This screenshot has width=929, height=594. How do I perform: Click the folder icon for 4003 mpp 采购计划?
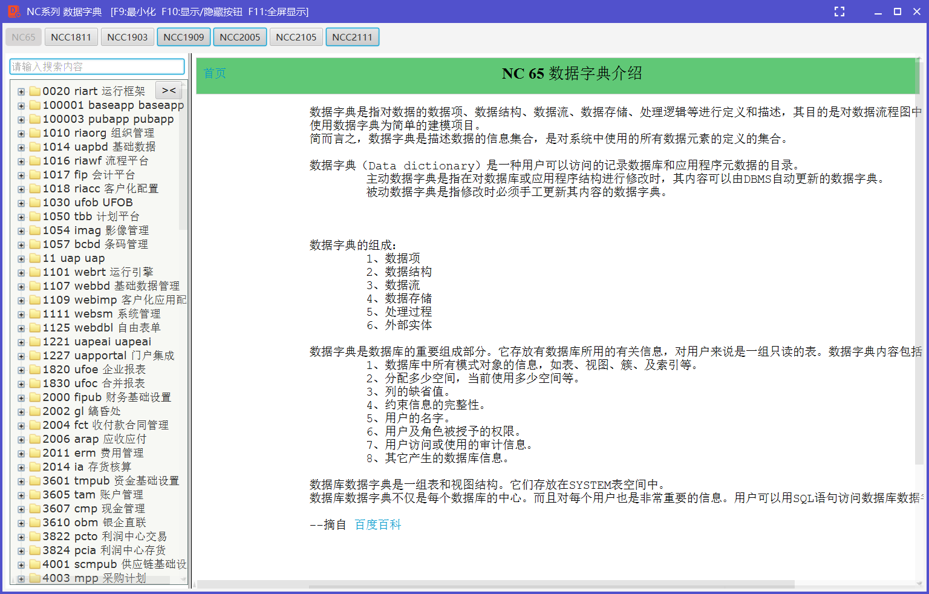point(34,578)
